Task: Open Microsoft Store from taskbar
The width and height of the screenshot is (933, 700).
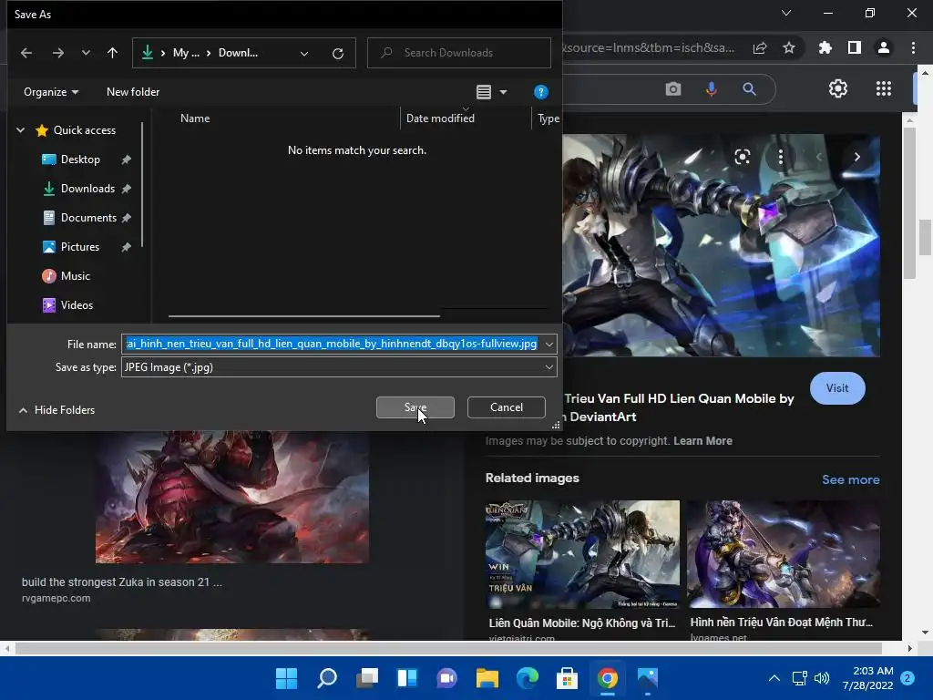Action: click(x=567, y=678)
